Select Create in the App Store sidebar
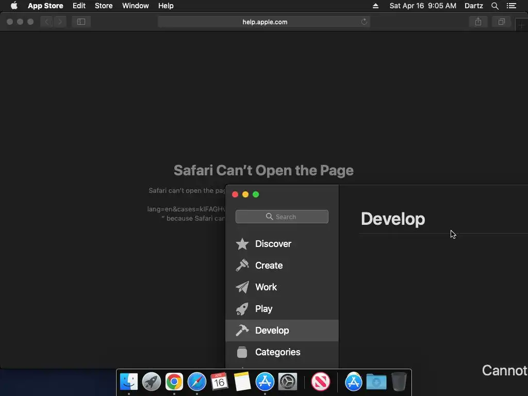 (x=282, y=266)
